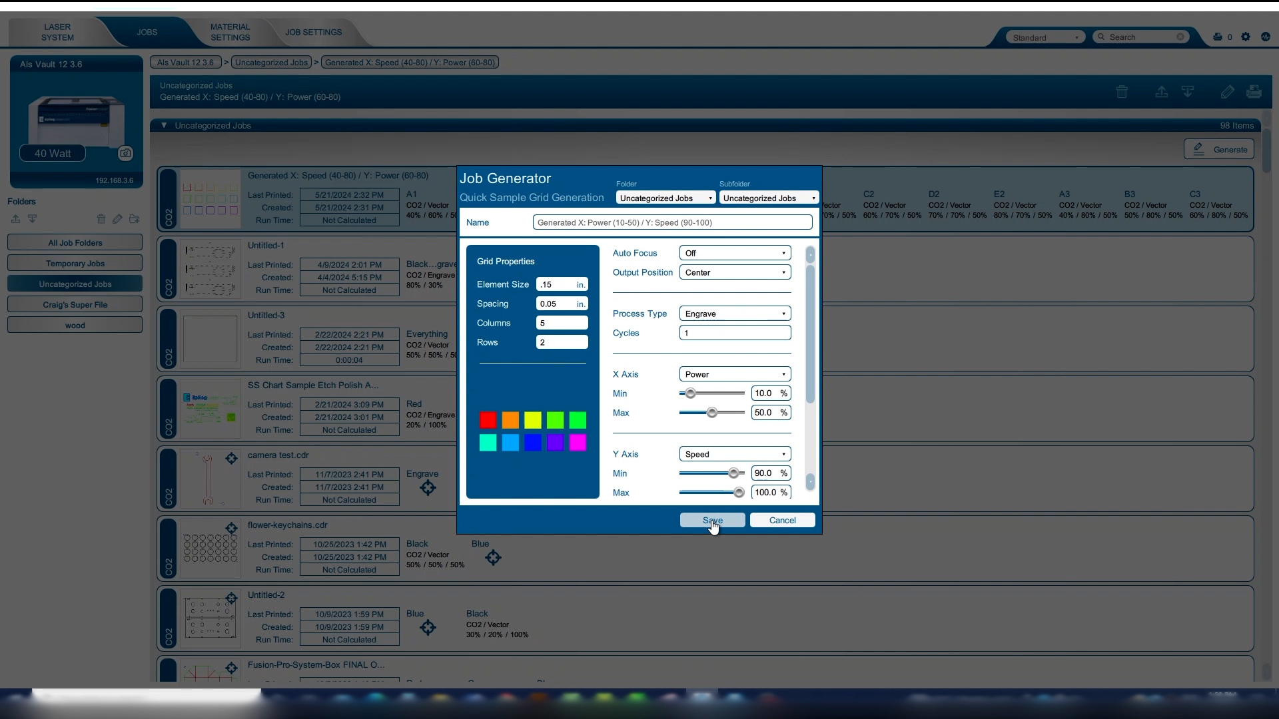The width and height of the screenshot is (1279, 719).
Task: Click the red color swatch
Action: pyautogui.click(x=488, y=420)
